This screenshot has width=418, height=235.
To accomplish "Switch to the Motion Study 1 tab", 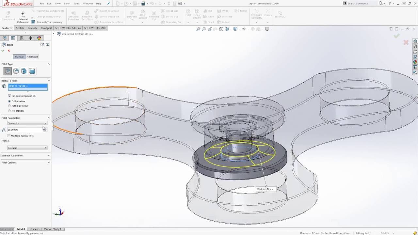I will point(52,229).
